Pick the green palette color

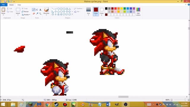tap(125, 9)
